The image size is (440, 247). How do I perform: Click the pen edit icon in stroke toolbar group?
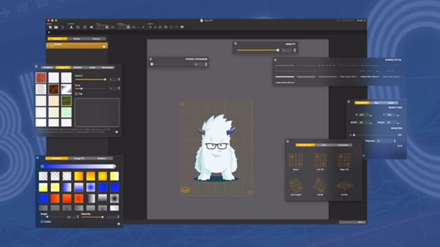tap(143, 27)
